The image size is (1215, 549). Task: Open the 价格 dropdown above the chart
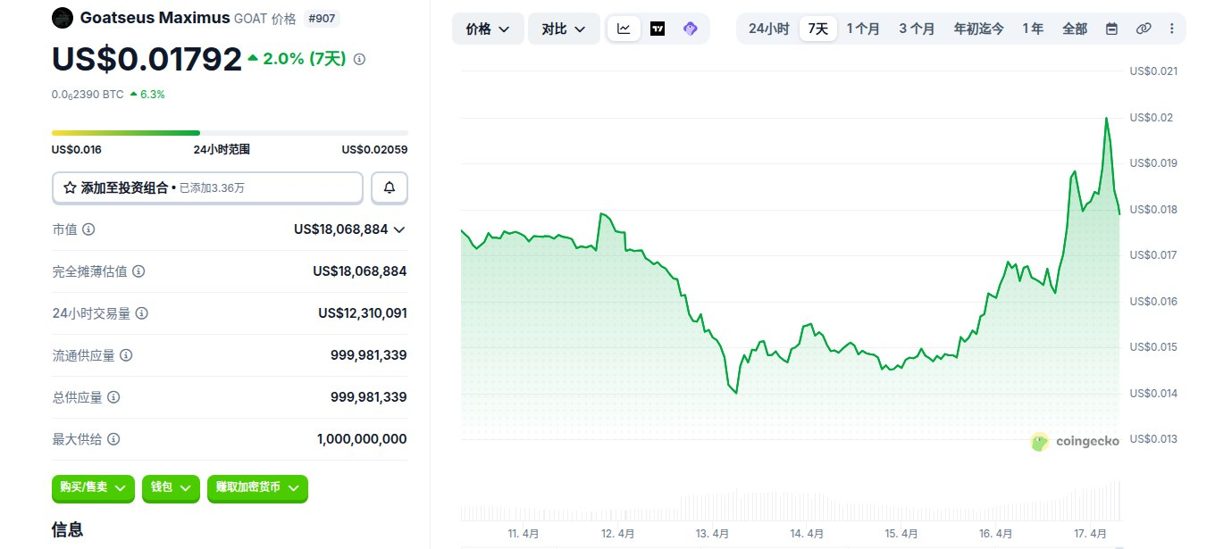pos(488,29)
